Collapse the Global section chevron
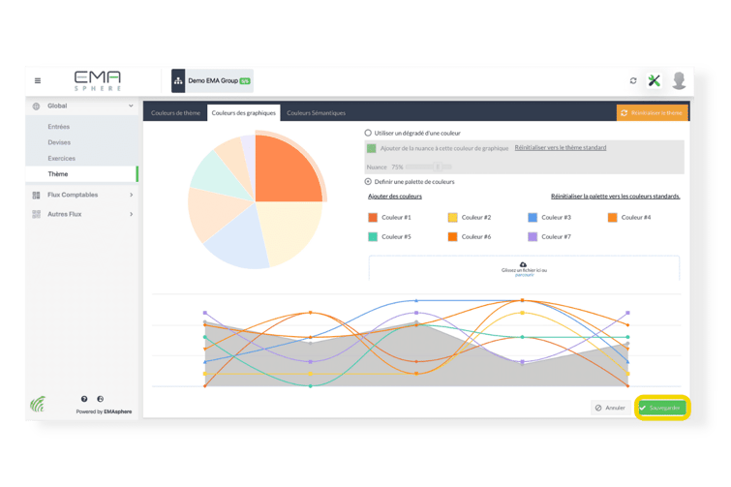Viewport: 731px width, 487px height. [131, 106]
